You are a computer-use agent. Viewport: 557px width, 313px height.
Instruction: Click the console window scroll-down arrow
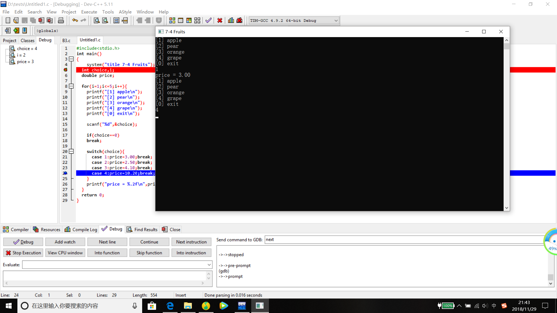click(x=507, y=208)
